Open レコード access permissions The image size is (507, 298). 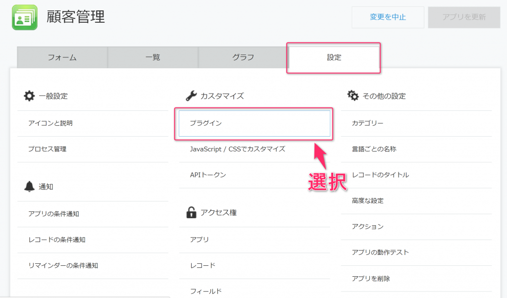coord(254,266)
